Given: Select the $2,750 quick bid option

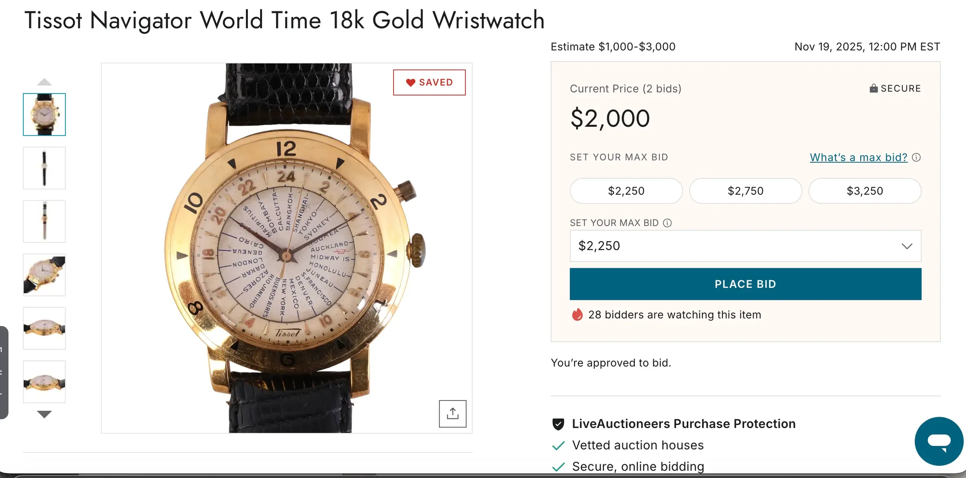Looking at the screenshot, I should click(745, 191).
